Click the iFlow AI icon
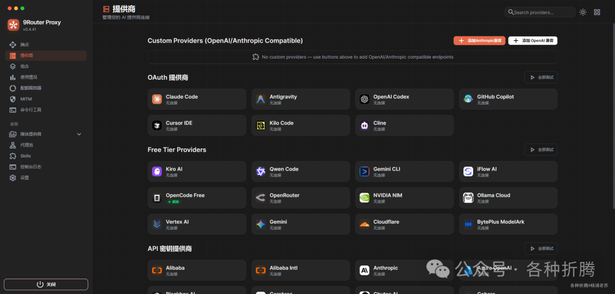This screenshot has height=294, width=615. (468, 172)
